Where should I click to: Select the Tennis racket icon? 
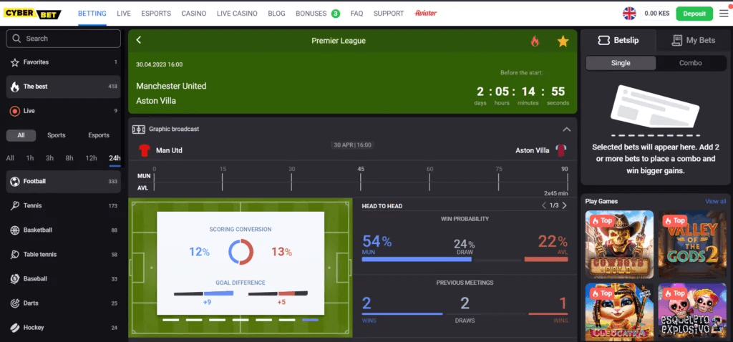(14, 205)
